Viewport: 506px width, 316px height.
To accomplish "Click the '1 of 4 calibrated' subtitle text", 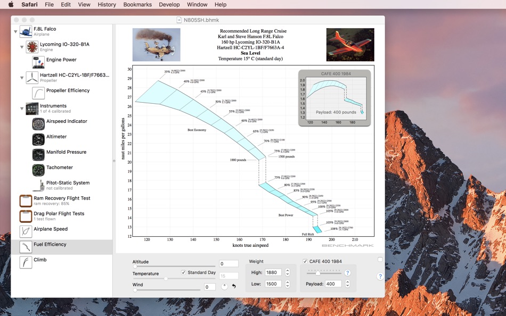I will (x=55, y=111).
